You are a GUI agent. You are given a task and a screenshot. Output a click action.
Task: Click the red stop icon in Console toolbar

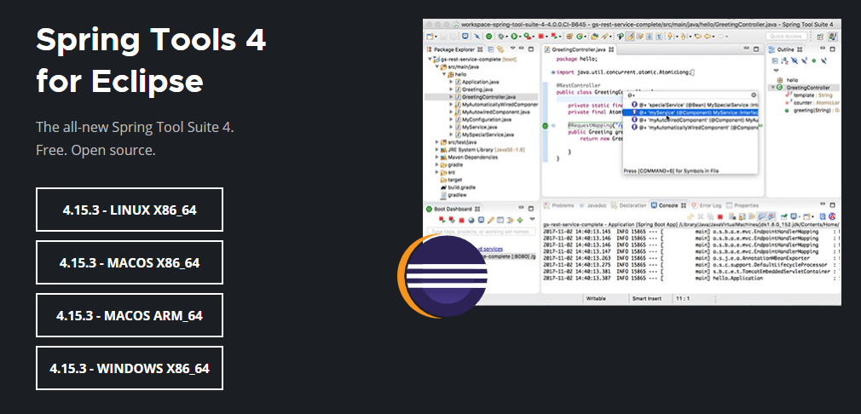pyautogui.click(x=719, y=217)
